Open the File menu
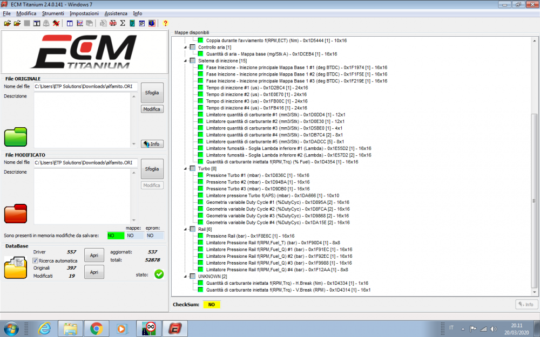Image resolution: width=540 pixels, height=337 pixels. (x=6, y=13)
